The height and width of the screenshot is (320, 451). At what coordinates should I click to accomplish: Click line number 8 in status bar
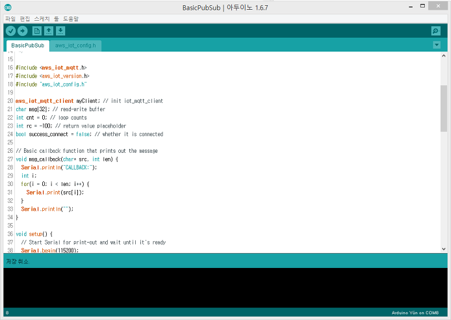7,313
